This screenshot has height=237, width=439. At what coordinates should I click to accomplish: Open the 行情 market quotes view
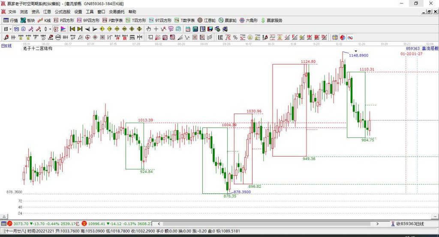point(11,20)
